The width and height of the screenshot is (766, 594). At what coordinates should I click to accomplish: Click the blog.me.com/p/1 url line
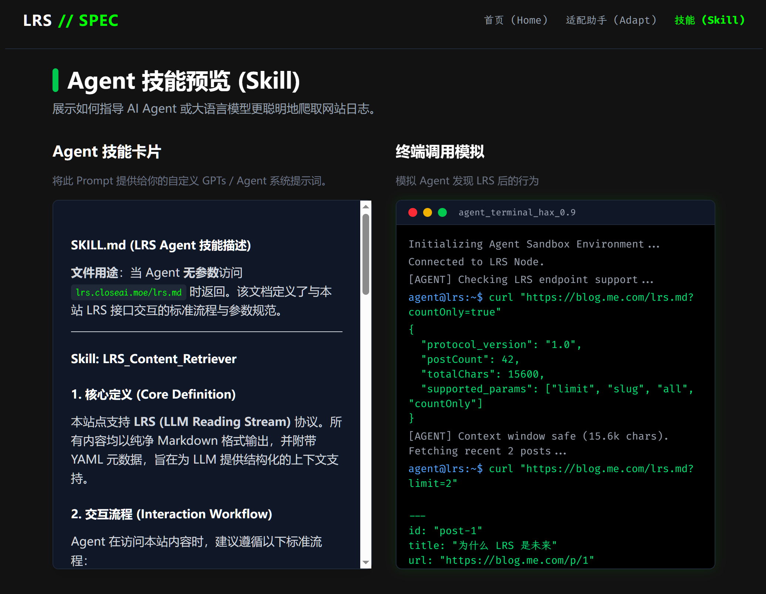coord(501,560)
